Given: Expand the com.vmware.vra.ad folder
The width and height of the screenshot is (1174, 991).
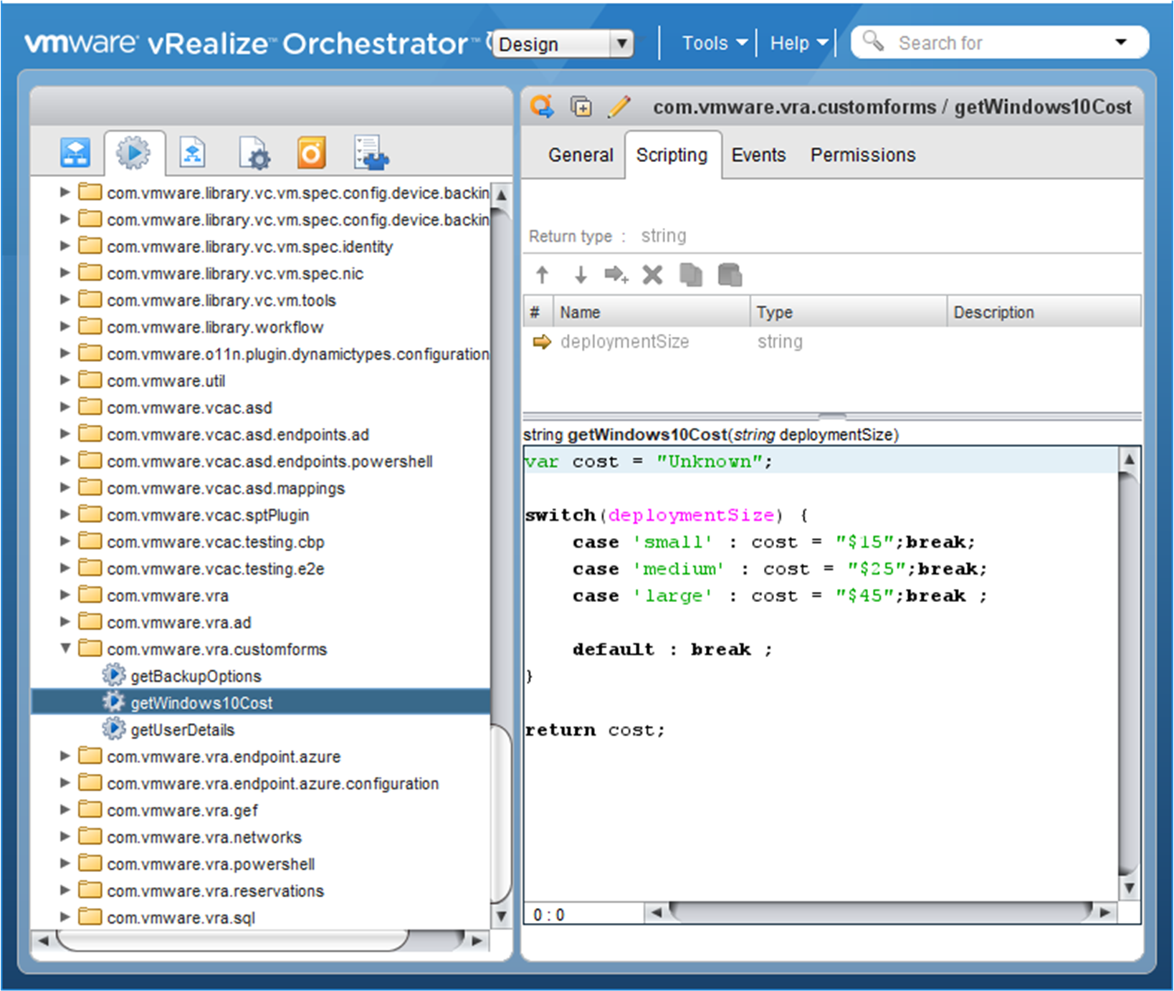Looking at the screenshot, I should pyautogui.click(x=65, y=622).
